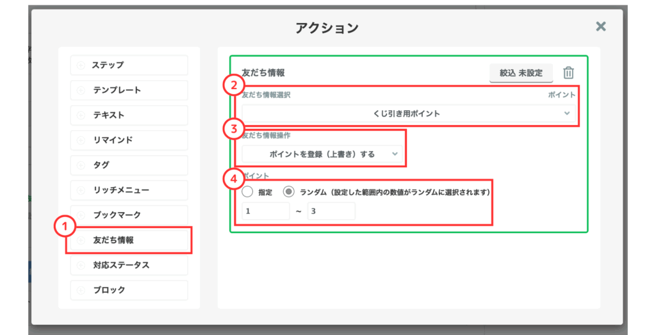Click the maximum value field showing 3

coord(331,211)
